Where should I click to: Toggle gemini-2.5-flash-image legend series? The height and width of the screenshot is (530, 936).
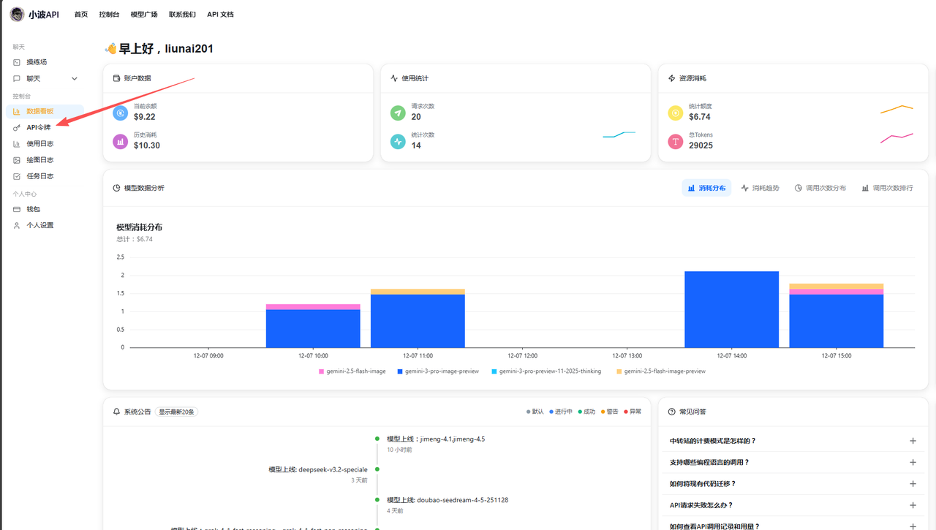point(352,371)
